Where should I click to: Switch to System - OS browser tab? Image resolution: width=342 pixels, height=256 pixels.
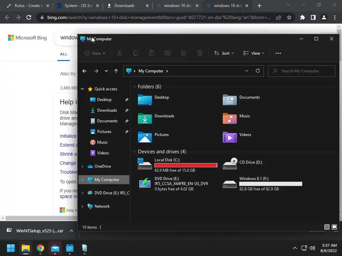coord(78,6)
